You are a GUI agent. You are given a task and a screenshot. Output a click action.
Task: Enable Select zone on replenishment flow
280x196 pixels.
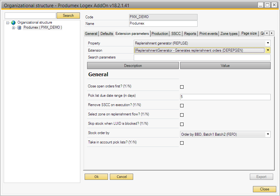click(x=182, y=115)
